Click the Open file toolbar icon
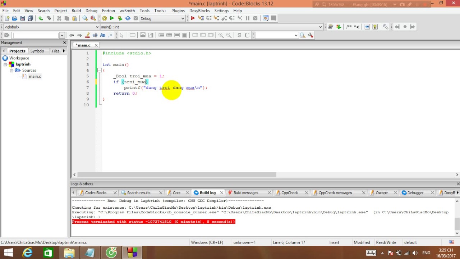 (15, 18)
